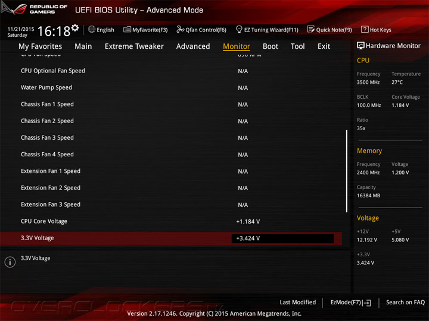The image size is (429, 321).
Task: Click the 1.200 V memory voltage value
Action: pyautogui.click(x=400, y=172)
